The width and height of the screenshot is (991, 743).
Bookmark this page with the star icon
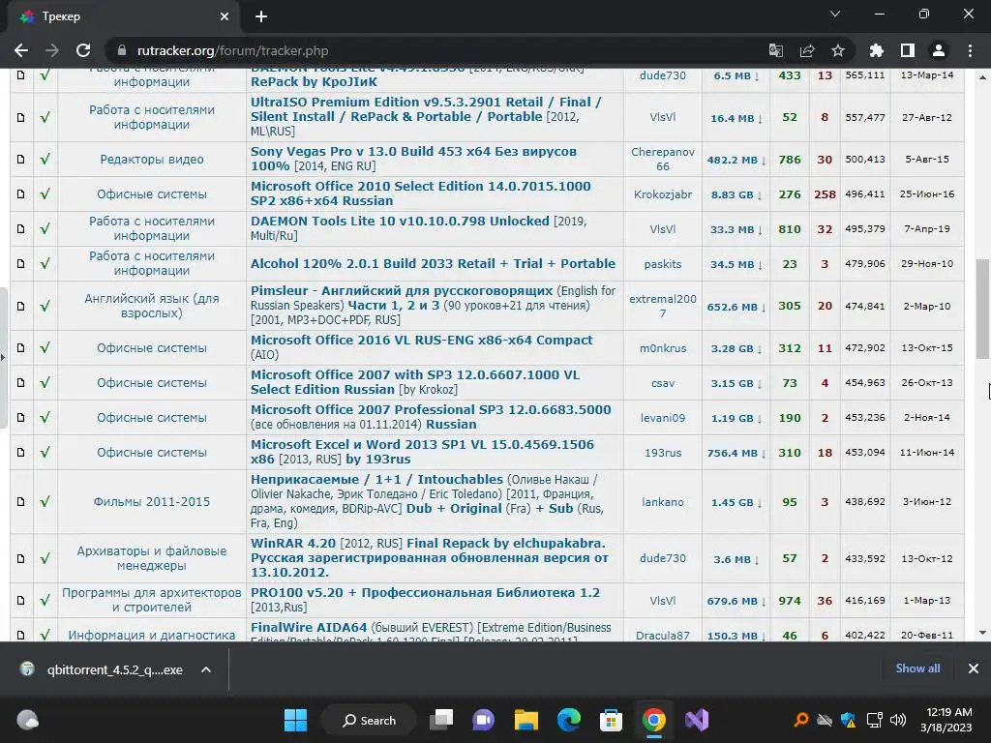[838, 50]
